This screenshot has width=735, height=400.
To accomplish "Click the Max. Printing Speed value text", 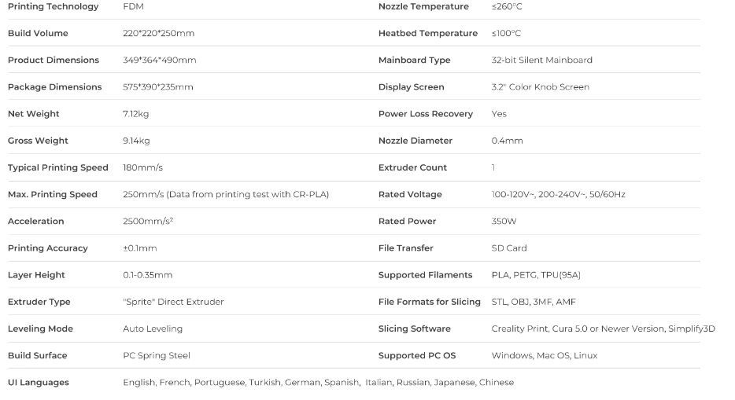I will pos(226,194).
